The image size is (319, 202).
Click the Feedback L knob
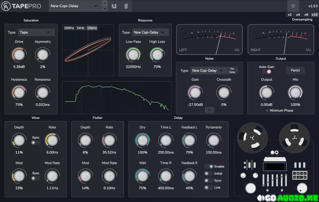pos(189,140)
